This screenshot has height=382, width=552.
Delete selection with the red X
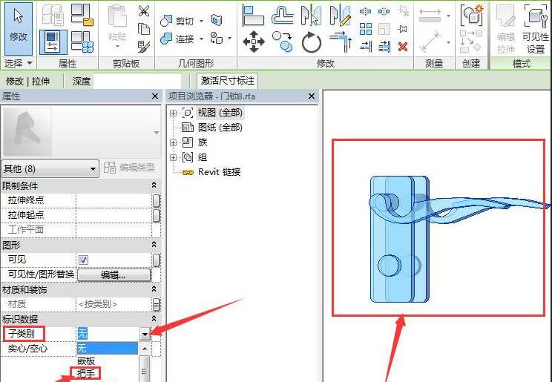[x=403, y=47]
